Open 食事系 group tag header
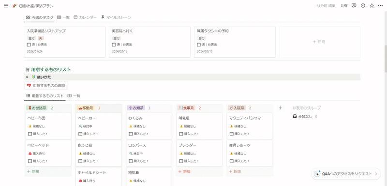 186,108
